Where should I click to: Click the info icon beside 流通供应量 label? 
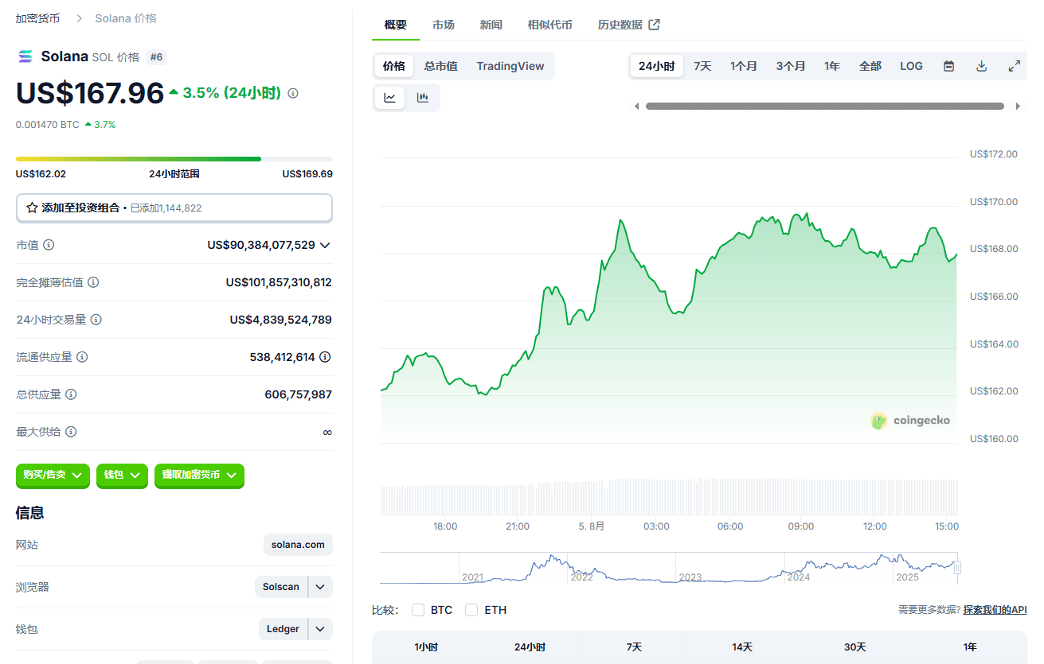(82, 357)
